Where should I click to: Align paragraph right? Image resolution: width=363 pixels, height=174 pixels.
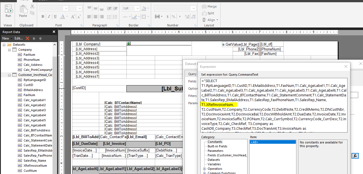pos(102,17)
